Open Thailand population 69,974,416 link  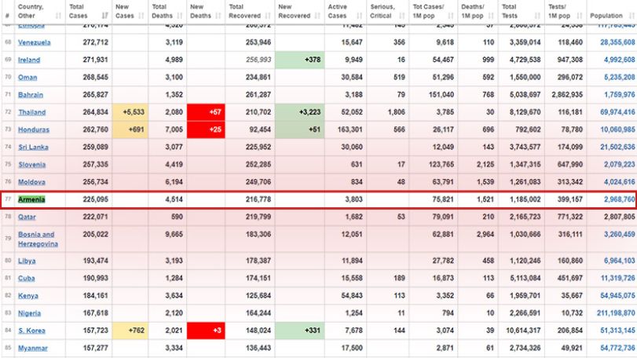click(x=617, y=112)
